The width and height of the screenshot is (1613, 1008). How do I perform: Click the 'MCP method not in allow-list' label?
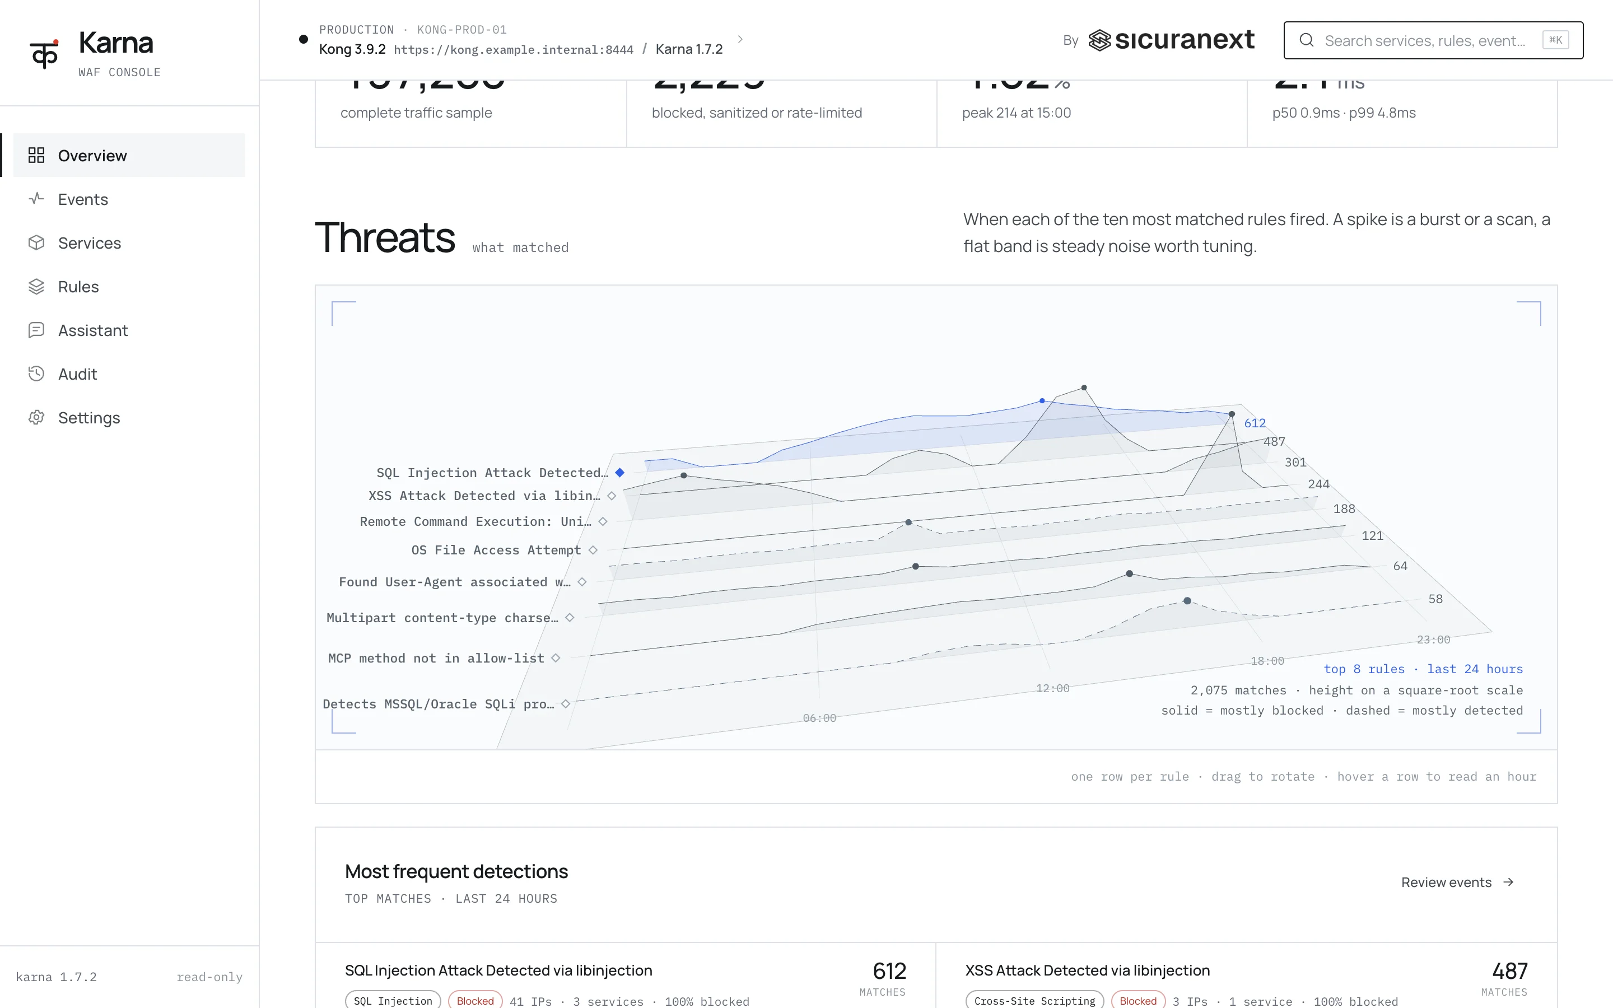click(x=436, y=658)
